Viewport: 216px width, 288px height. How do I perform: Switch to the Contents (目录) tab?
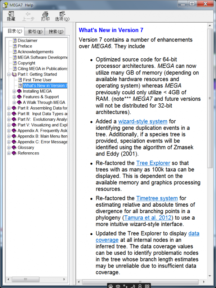[x=14, y=31]
